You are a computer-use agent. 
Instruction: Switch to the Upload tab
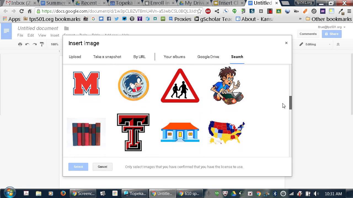click(75, 57)
